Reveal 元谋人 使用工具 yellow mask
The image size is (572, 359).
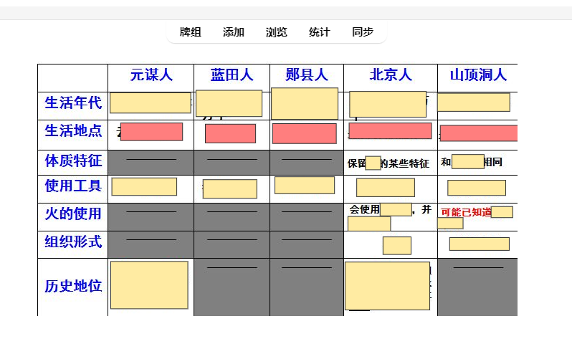144,187
